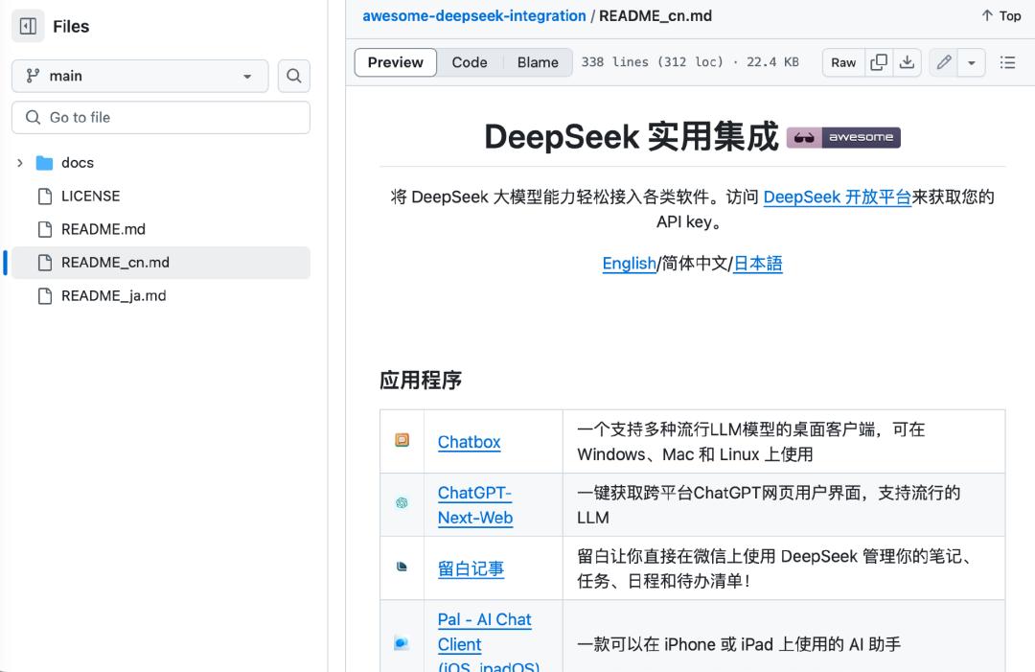Screen dimensions: 1035x672
Task: Copy raw file contents icon
Action: pyautogui.click(x=879, y=62)
